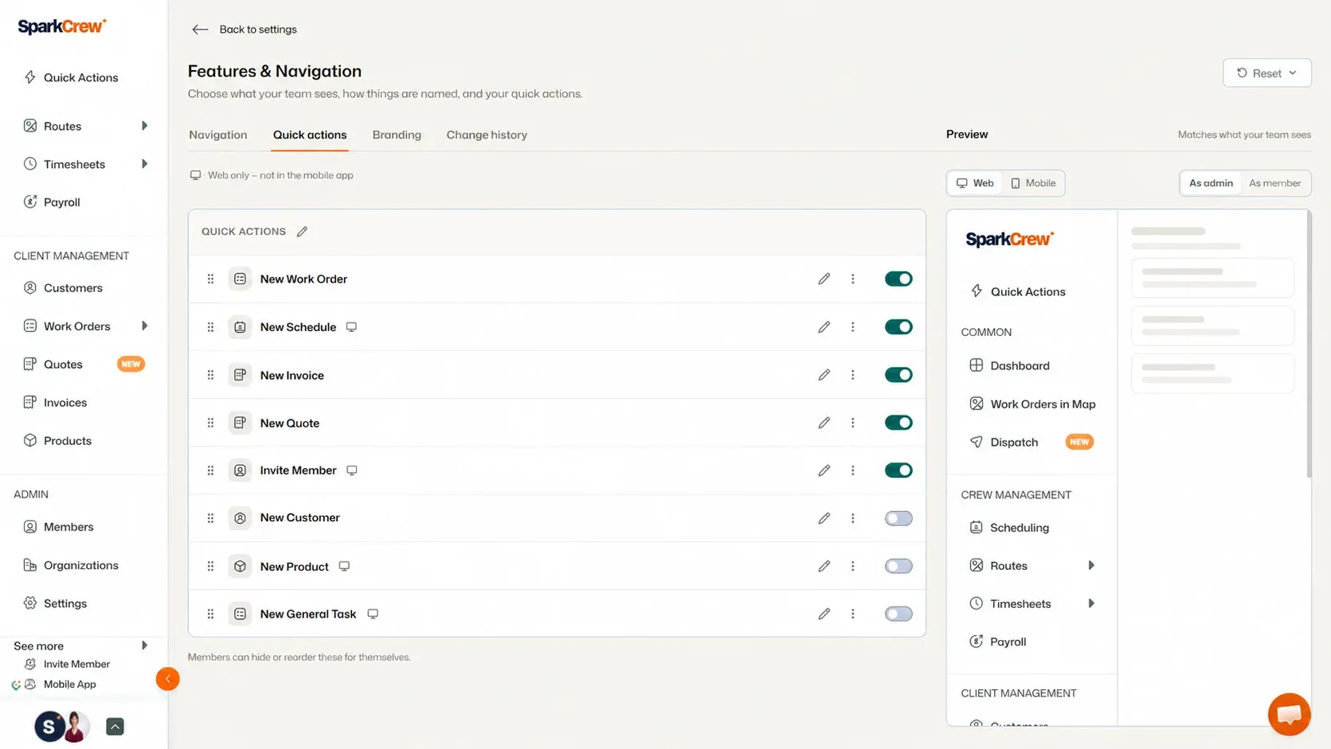Viewport: 1331px width, 749px height.
Task: Click the pencil icon beside QUICK ACTIONS heading
Action: [x=302, y=232]
